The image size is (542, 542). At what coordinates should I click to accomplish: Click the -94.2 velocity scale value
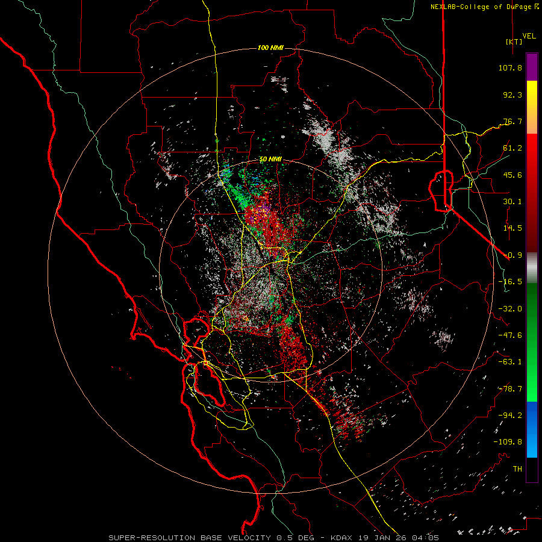click(510, 415)
